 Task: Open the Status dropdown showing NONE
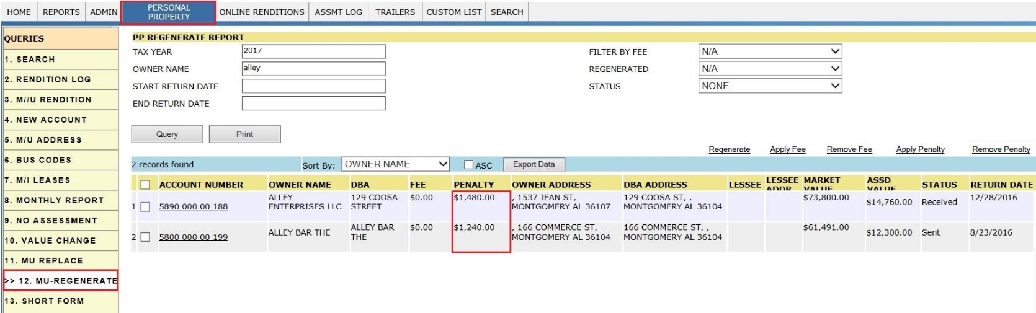pos(770,86)
